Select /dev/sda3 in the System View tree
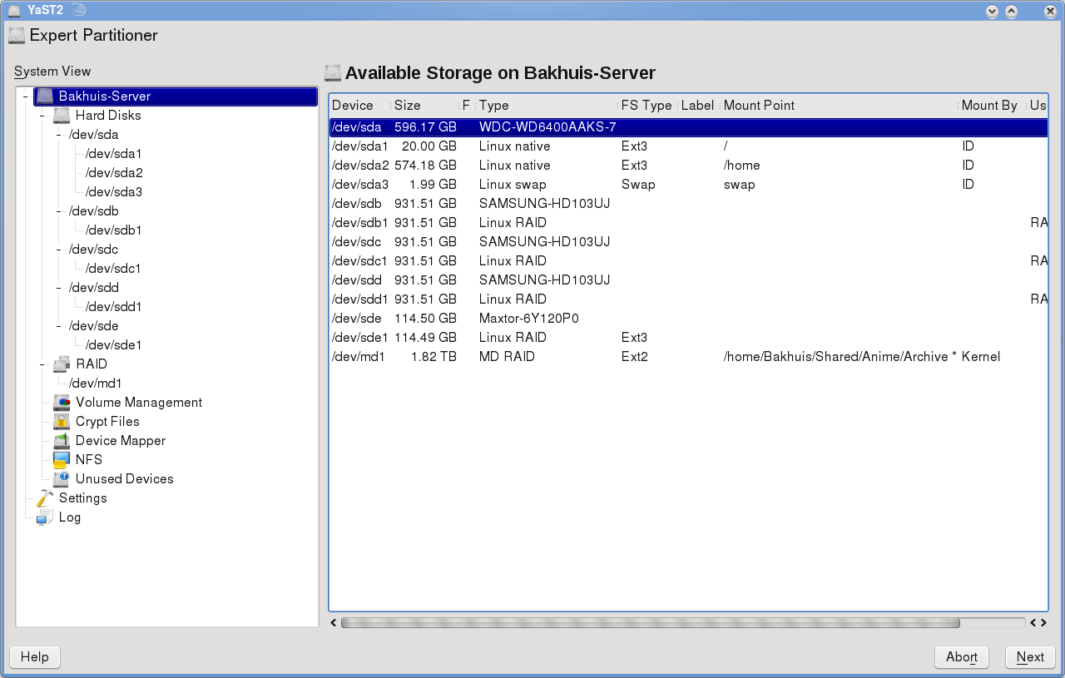Screen dimensions: 1065x678 (114, 192)
